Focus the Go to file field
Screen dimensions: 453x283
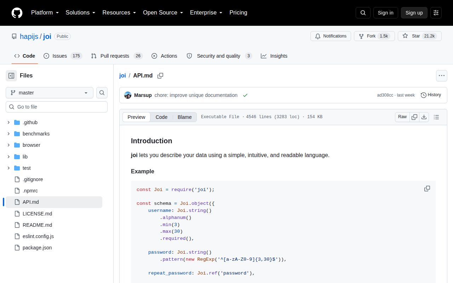pos(57,107)
